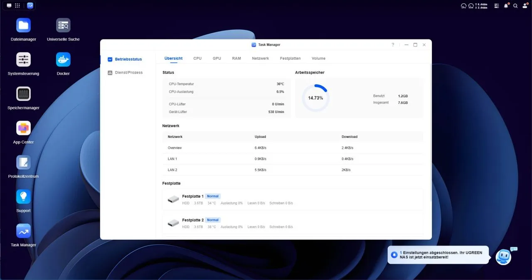532x280 pixels.
Task: Switch to the Volume tab
Action: point(319,59)
